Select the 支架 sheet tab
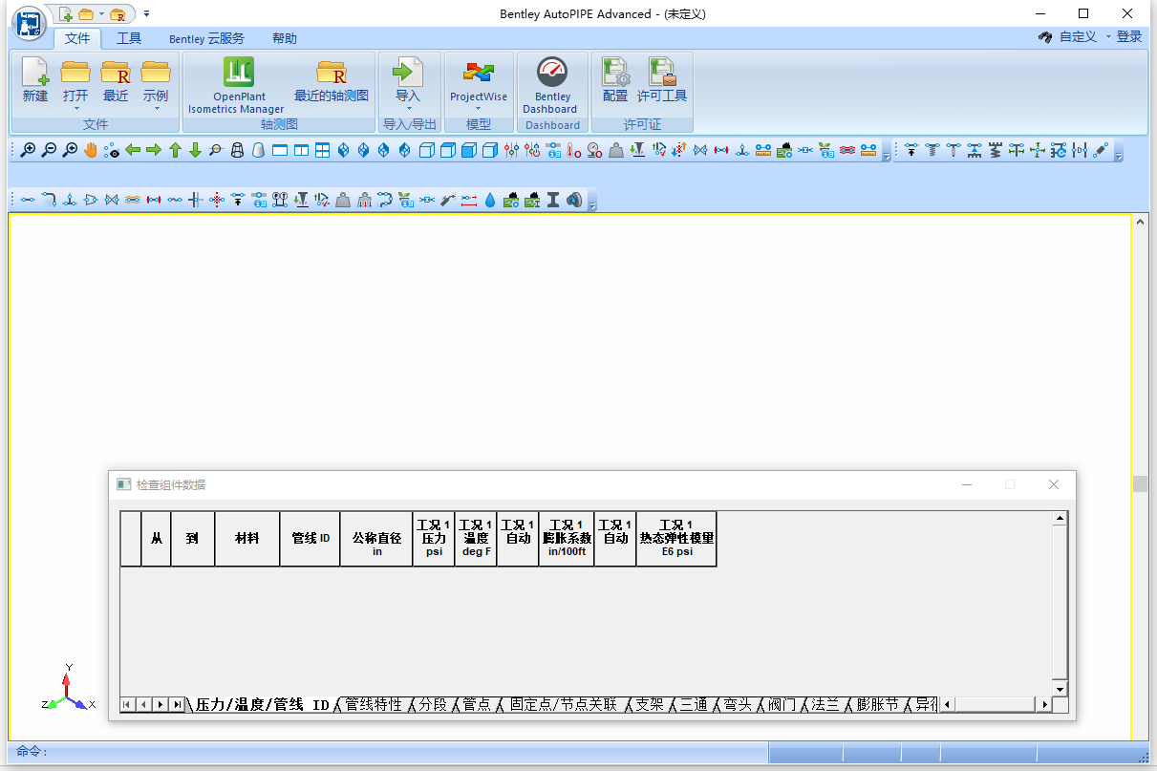 click(x=650, y=705)
